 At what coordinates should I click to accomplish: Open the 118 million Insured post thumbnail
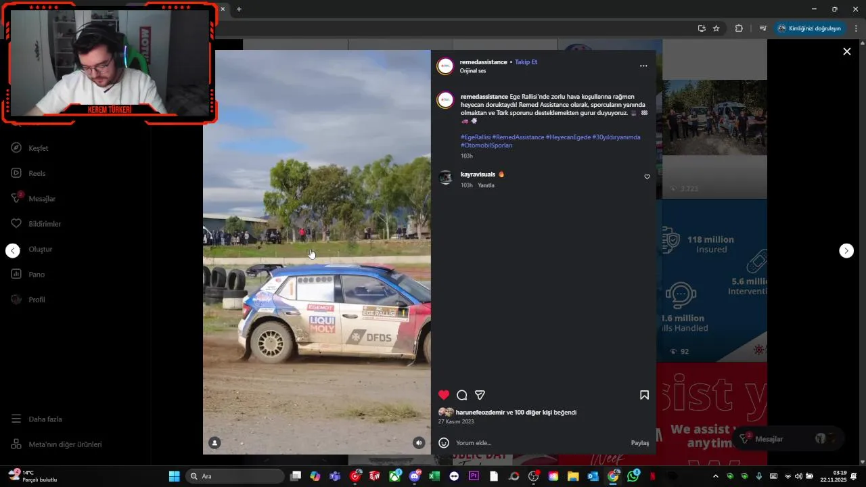coord(714,281)
